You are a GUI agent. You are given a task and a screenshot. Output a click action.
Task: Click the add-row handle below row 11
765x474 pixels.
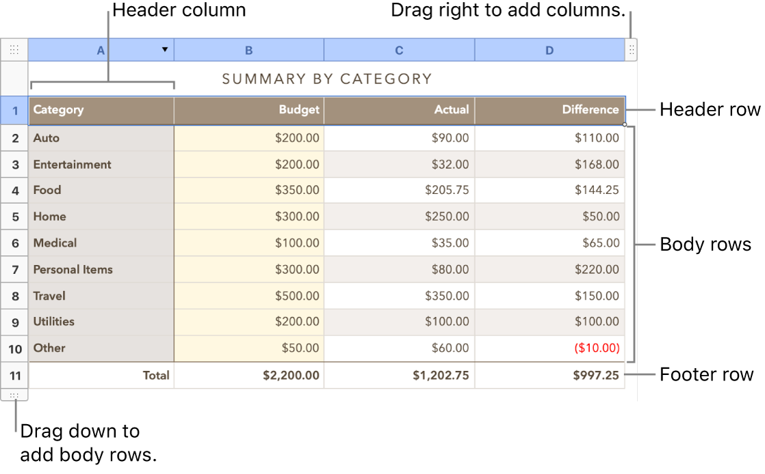pos(14,395)
